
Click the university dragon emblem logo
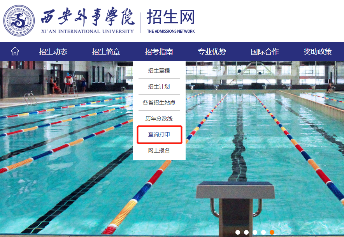tap(19, 20)
